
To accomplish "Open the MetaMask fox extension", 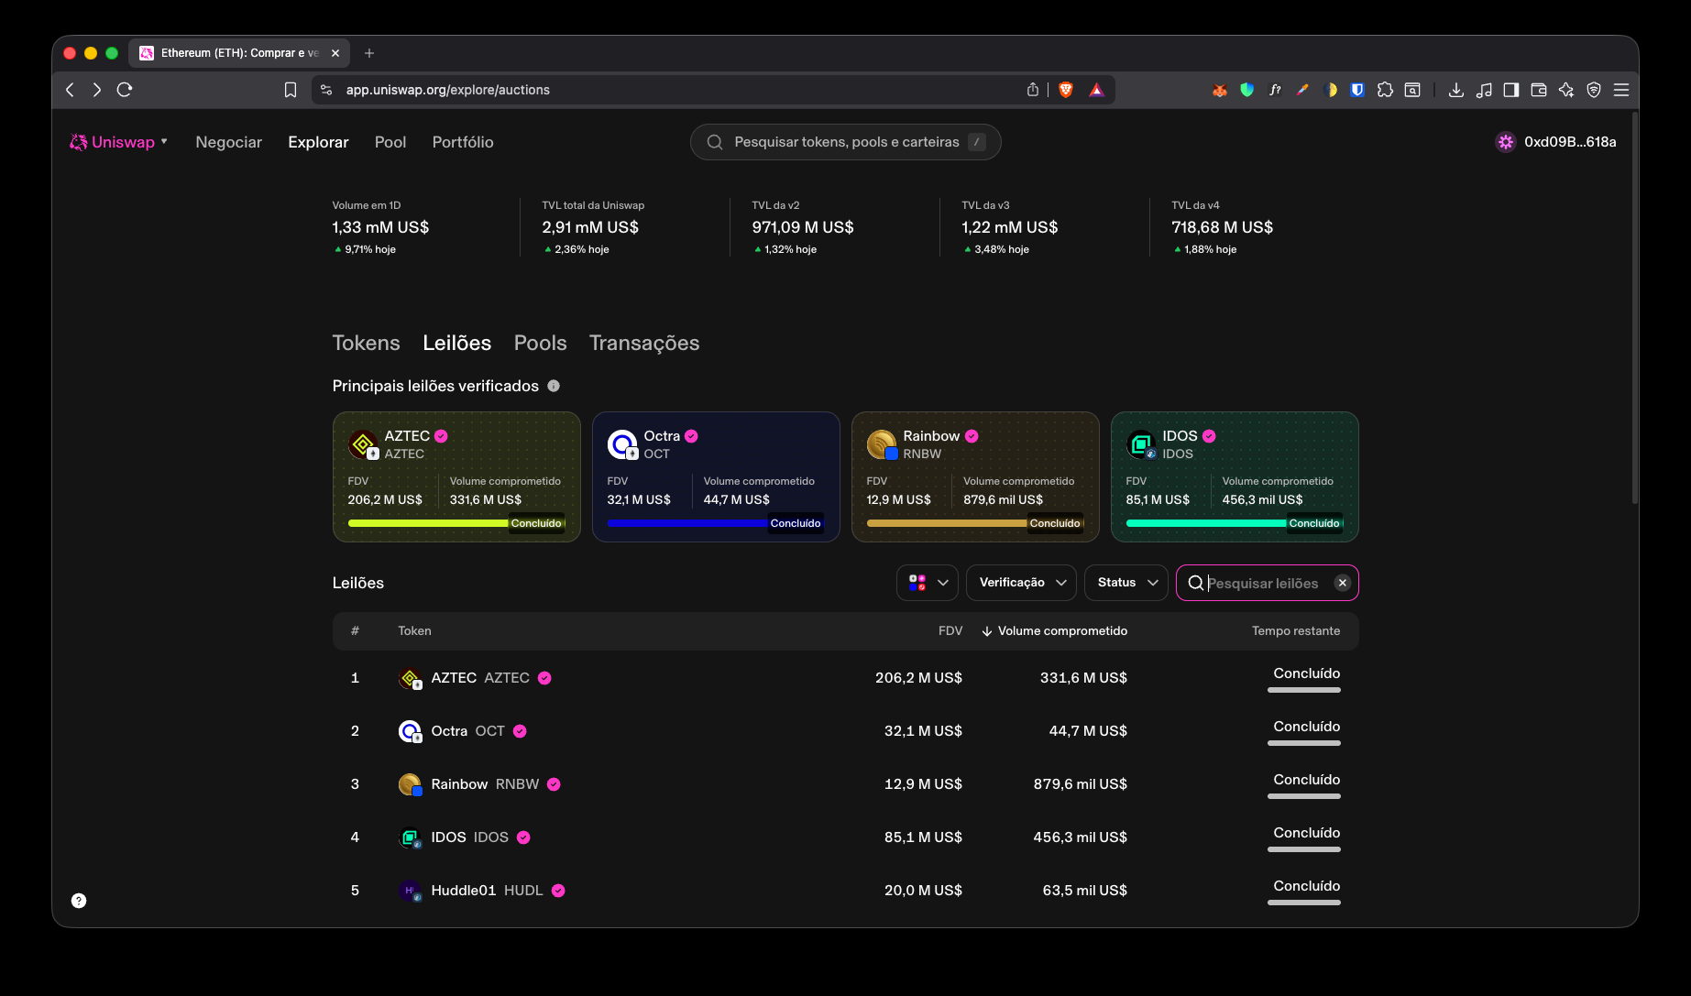I will point(1219,90).
